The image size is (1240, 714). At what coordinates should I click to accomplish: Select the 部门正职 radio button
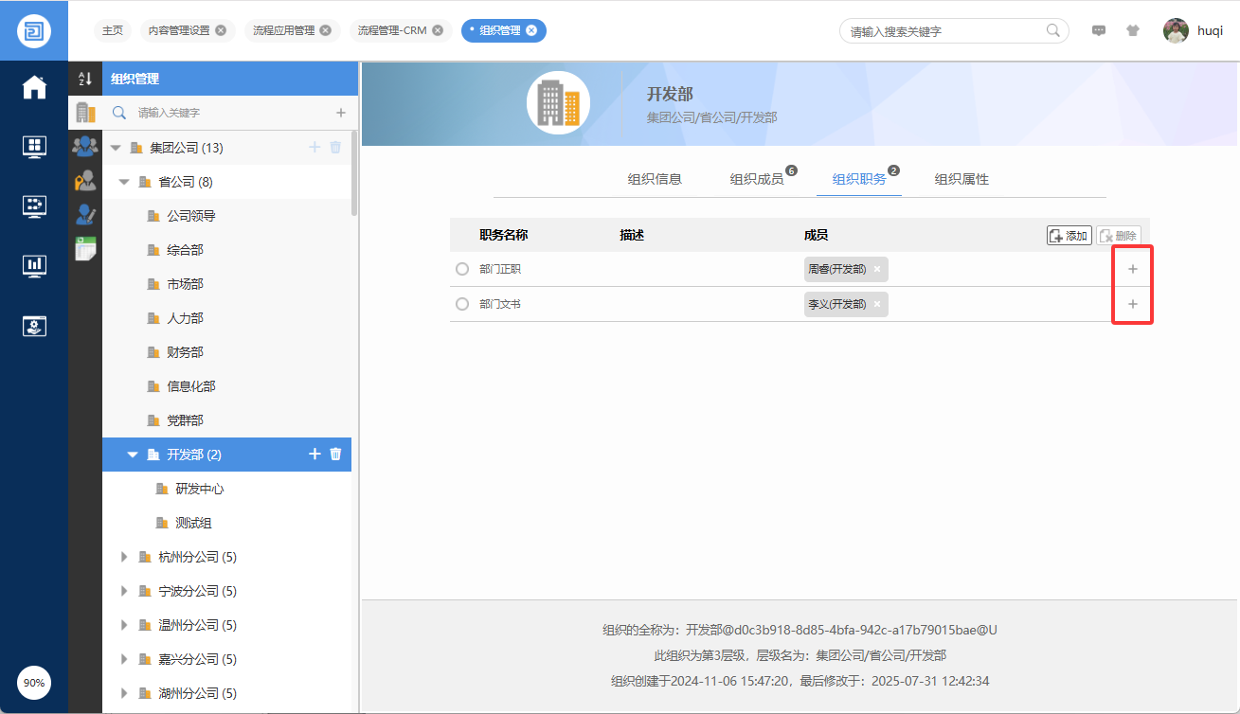pyautogui.click(x=462, y=269)
